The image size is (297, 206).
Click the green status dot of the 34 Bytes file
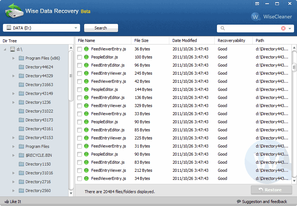86,178
